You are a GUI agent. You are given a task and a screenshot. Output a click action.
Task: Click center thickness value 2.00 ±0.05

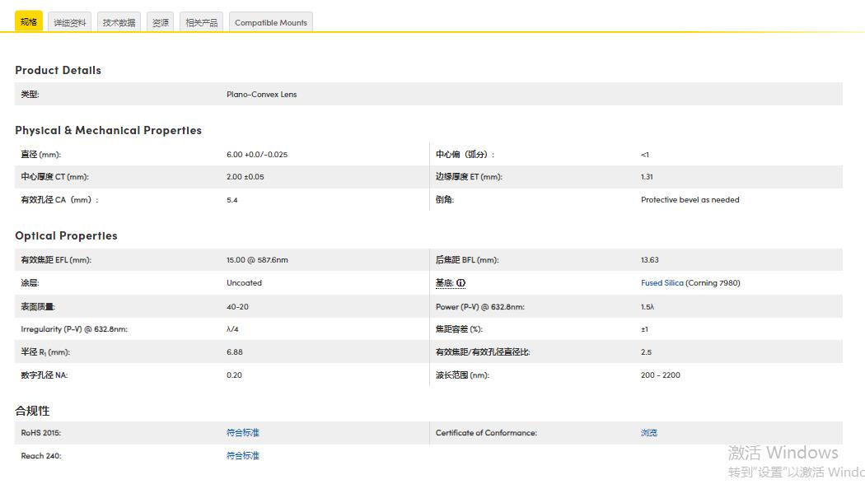[245, 177]
